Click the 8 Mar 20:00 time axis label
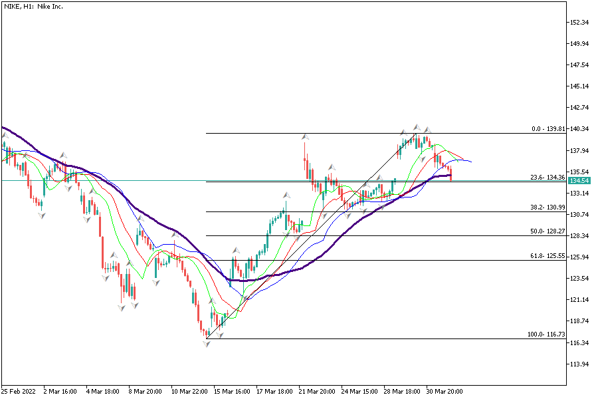The image size is (598, 399). click(146, 391)
